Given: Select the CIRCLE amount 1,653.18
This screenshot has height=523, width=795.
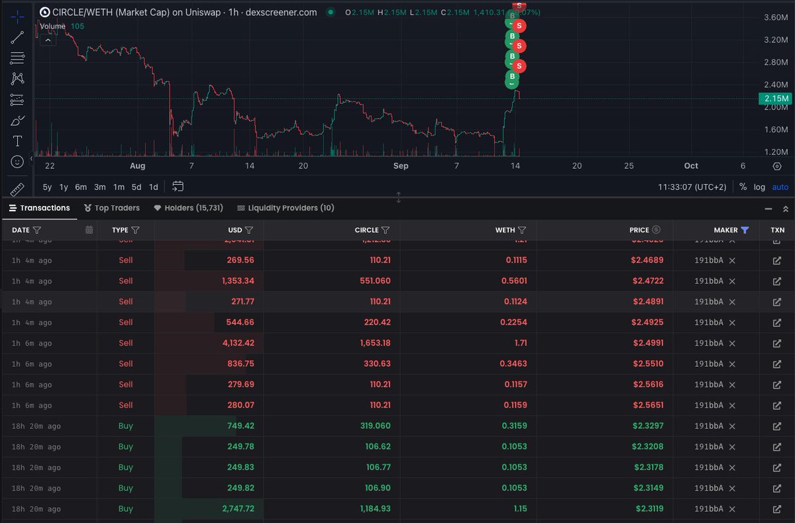Looking at the screenshot, I should click(x=376, y=343).
